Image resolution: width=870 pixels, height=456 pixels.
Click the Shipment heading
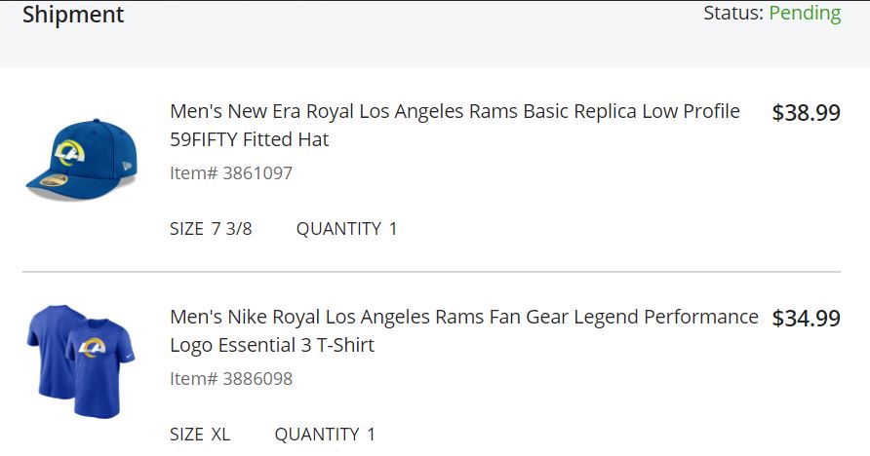[x=73, y=15]
